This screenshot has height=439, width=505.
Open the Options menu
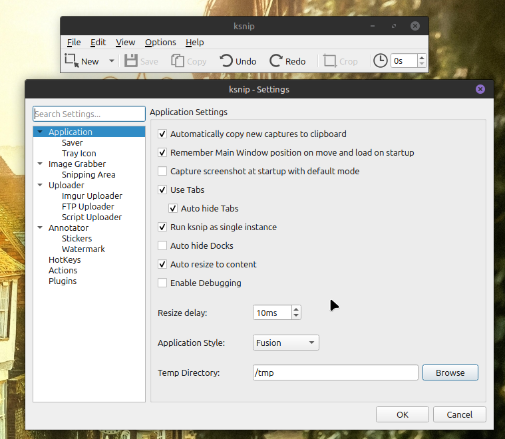pyautogui.click(x=160, y=42)
